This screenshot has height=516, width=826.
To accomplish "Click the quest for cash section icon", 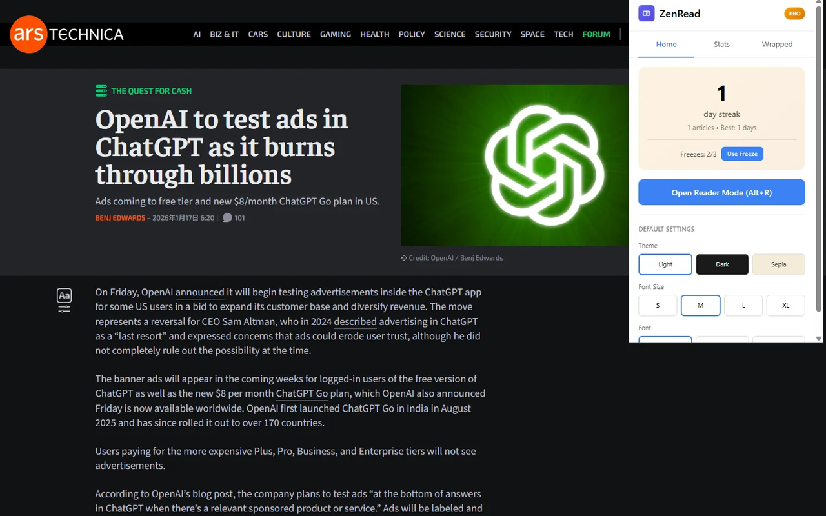I will coord(101,91).
